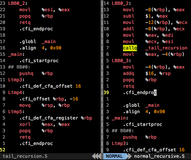
Task: Click the subl $1, %eax instruction
Action: point(145,16)
